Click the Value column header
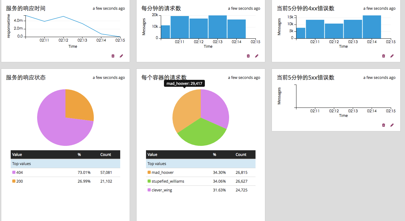Viewport: 405px width, 221px height. click(17, 154)
